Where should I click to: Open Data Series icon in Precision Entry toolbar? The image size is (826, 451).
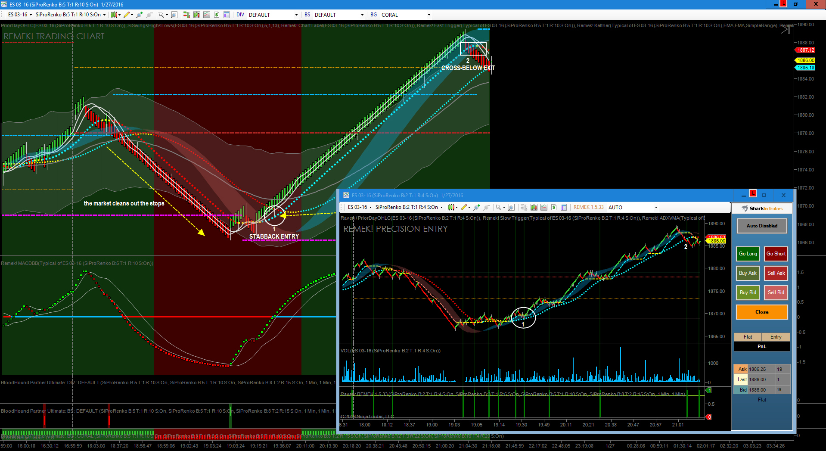pos(534,207)
